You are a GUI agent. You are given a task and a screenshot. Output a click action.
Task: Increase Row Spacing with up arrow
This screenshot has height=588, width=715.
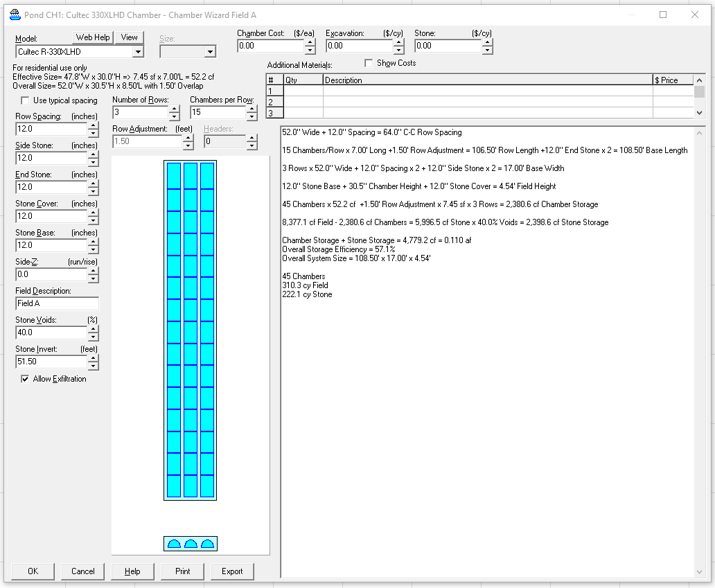tap(93, 126)
